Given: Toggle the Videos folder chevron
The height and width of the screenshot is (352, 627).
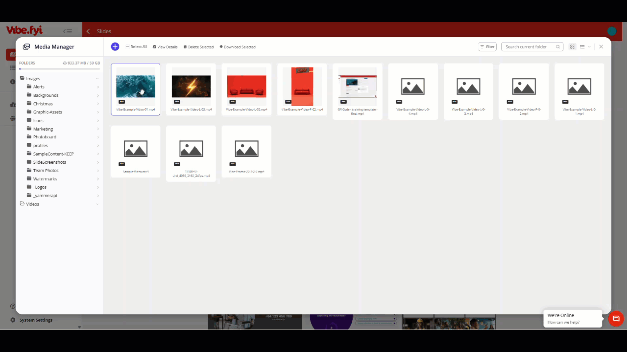Looking at the screenshot, I should click(x=97, y=204).
